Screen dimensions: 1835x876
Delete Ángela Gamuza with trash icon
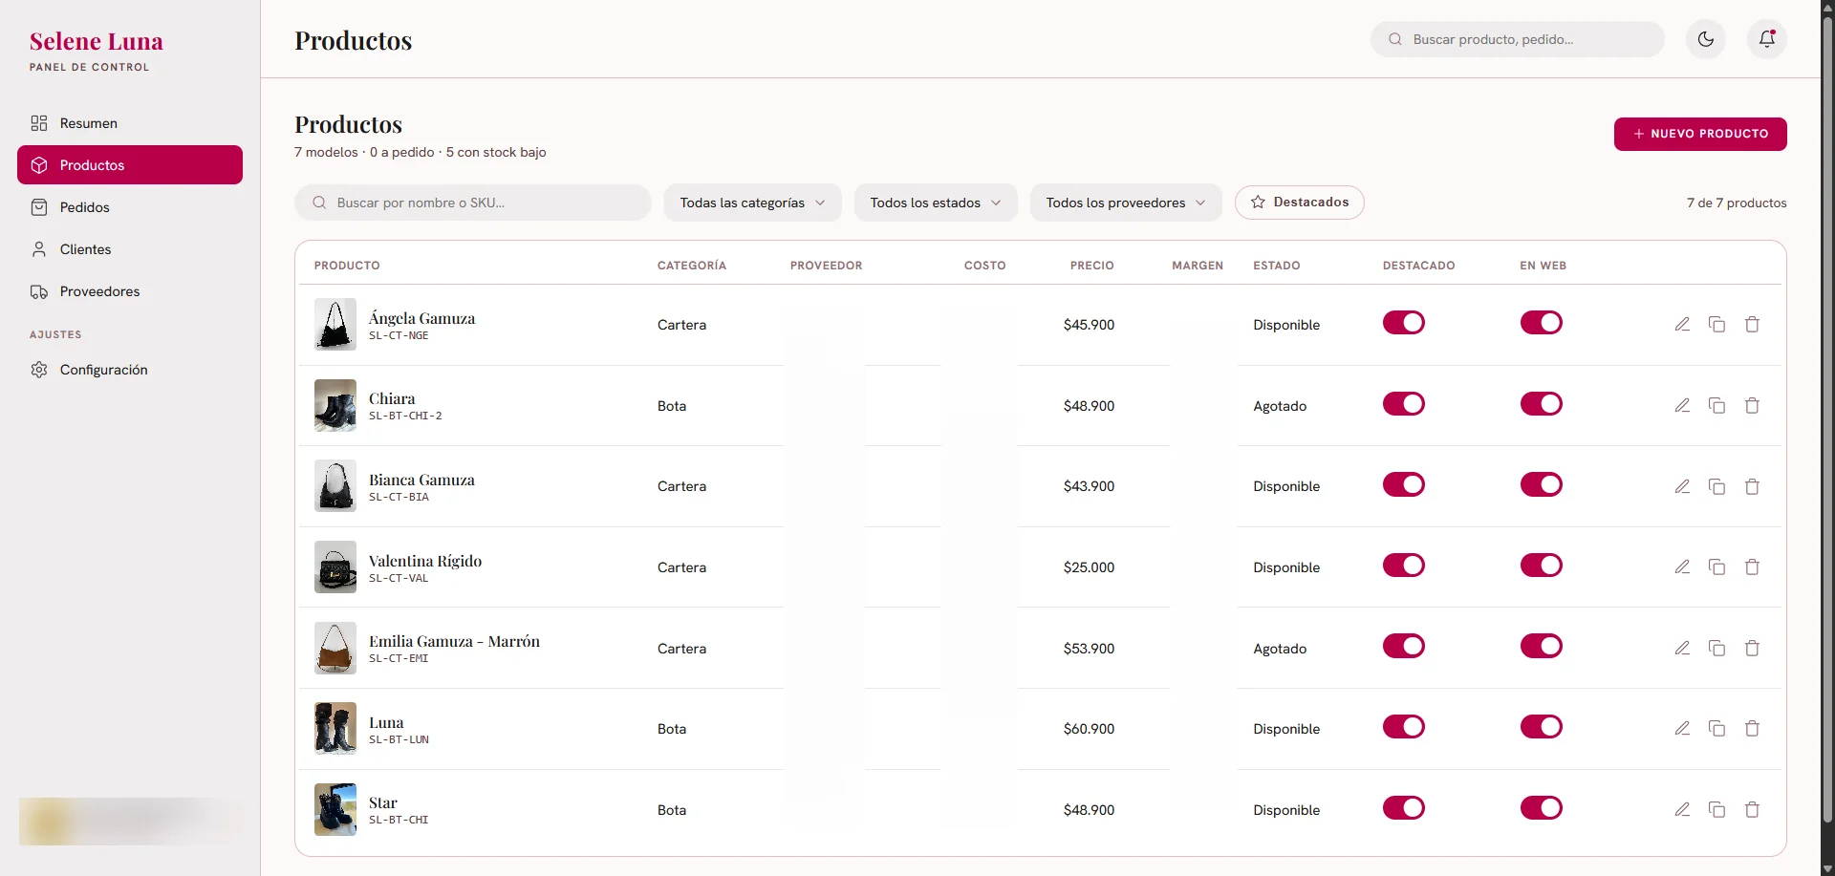point(1752,325)
